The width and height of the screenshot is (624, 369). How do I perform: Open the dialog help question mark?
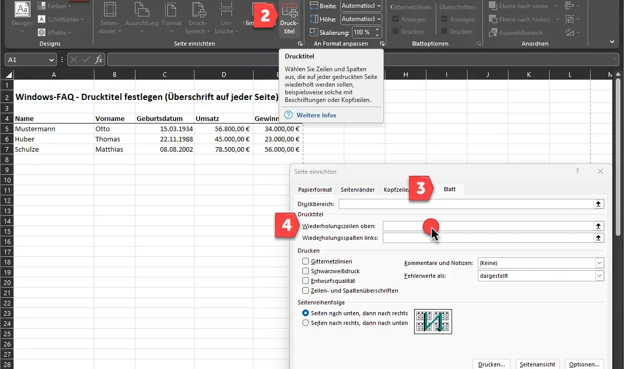tap(577, 172)
